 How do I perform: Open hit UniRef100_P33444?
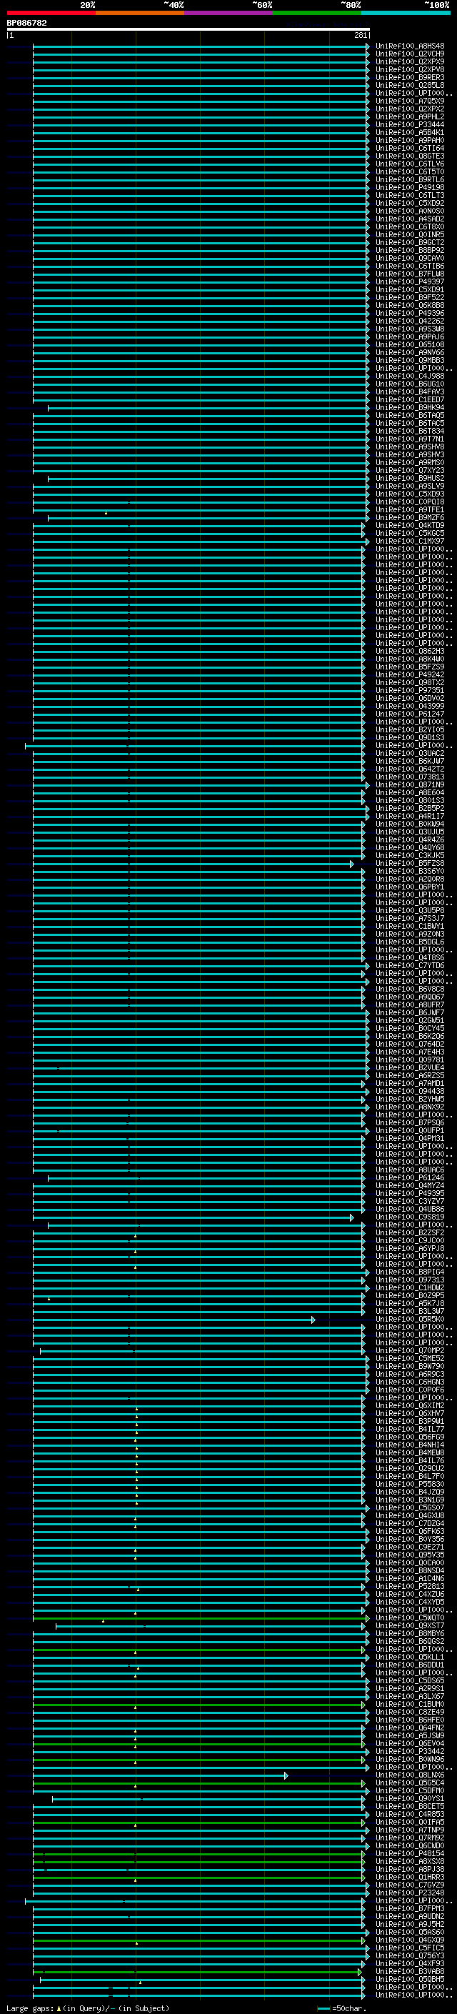click(410, 124)
